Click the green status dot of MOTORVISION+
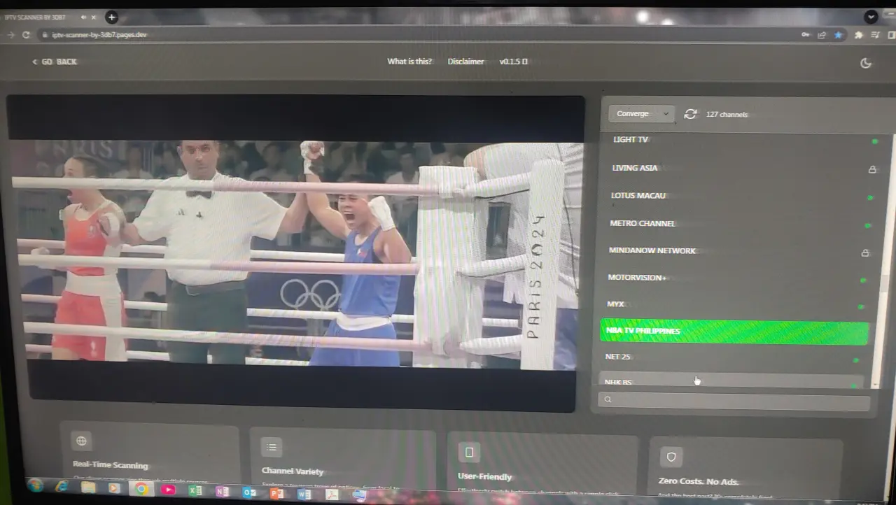The image size is (896, 505). [863, 280]
